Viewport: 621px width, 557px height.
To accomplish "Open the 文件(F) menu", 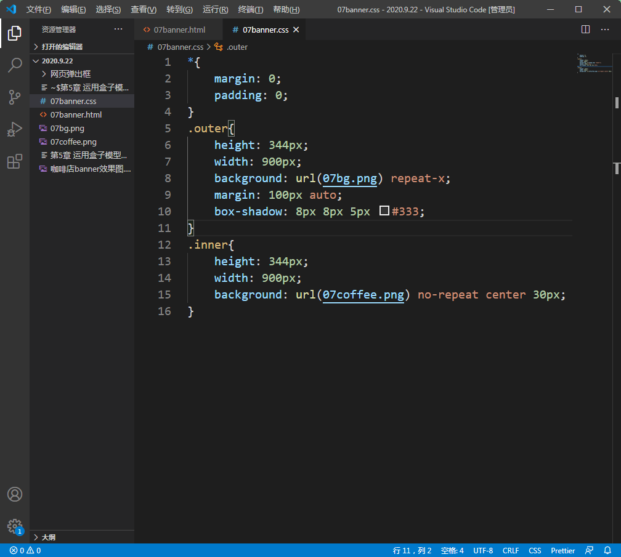I will pyautogui.click(x=38, y=9).
